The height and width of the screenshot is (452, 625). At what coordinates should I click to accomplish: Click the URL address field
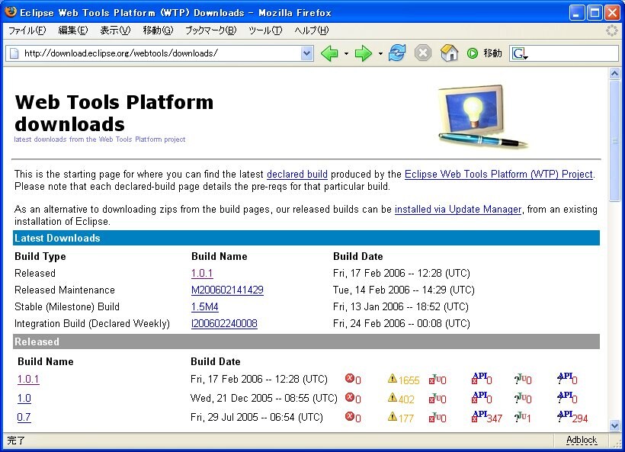pos(159,53)
